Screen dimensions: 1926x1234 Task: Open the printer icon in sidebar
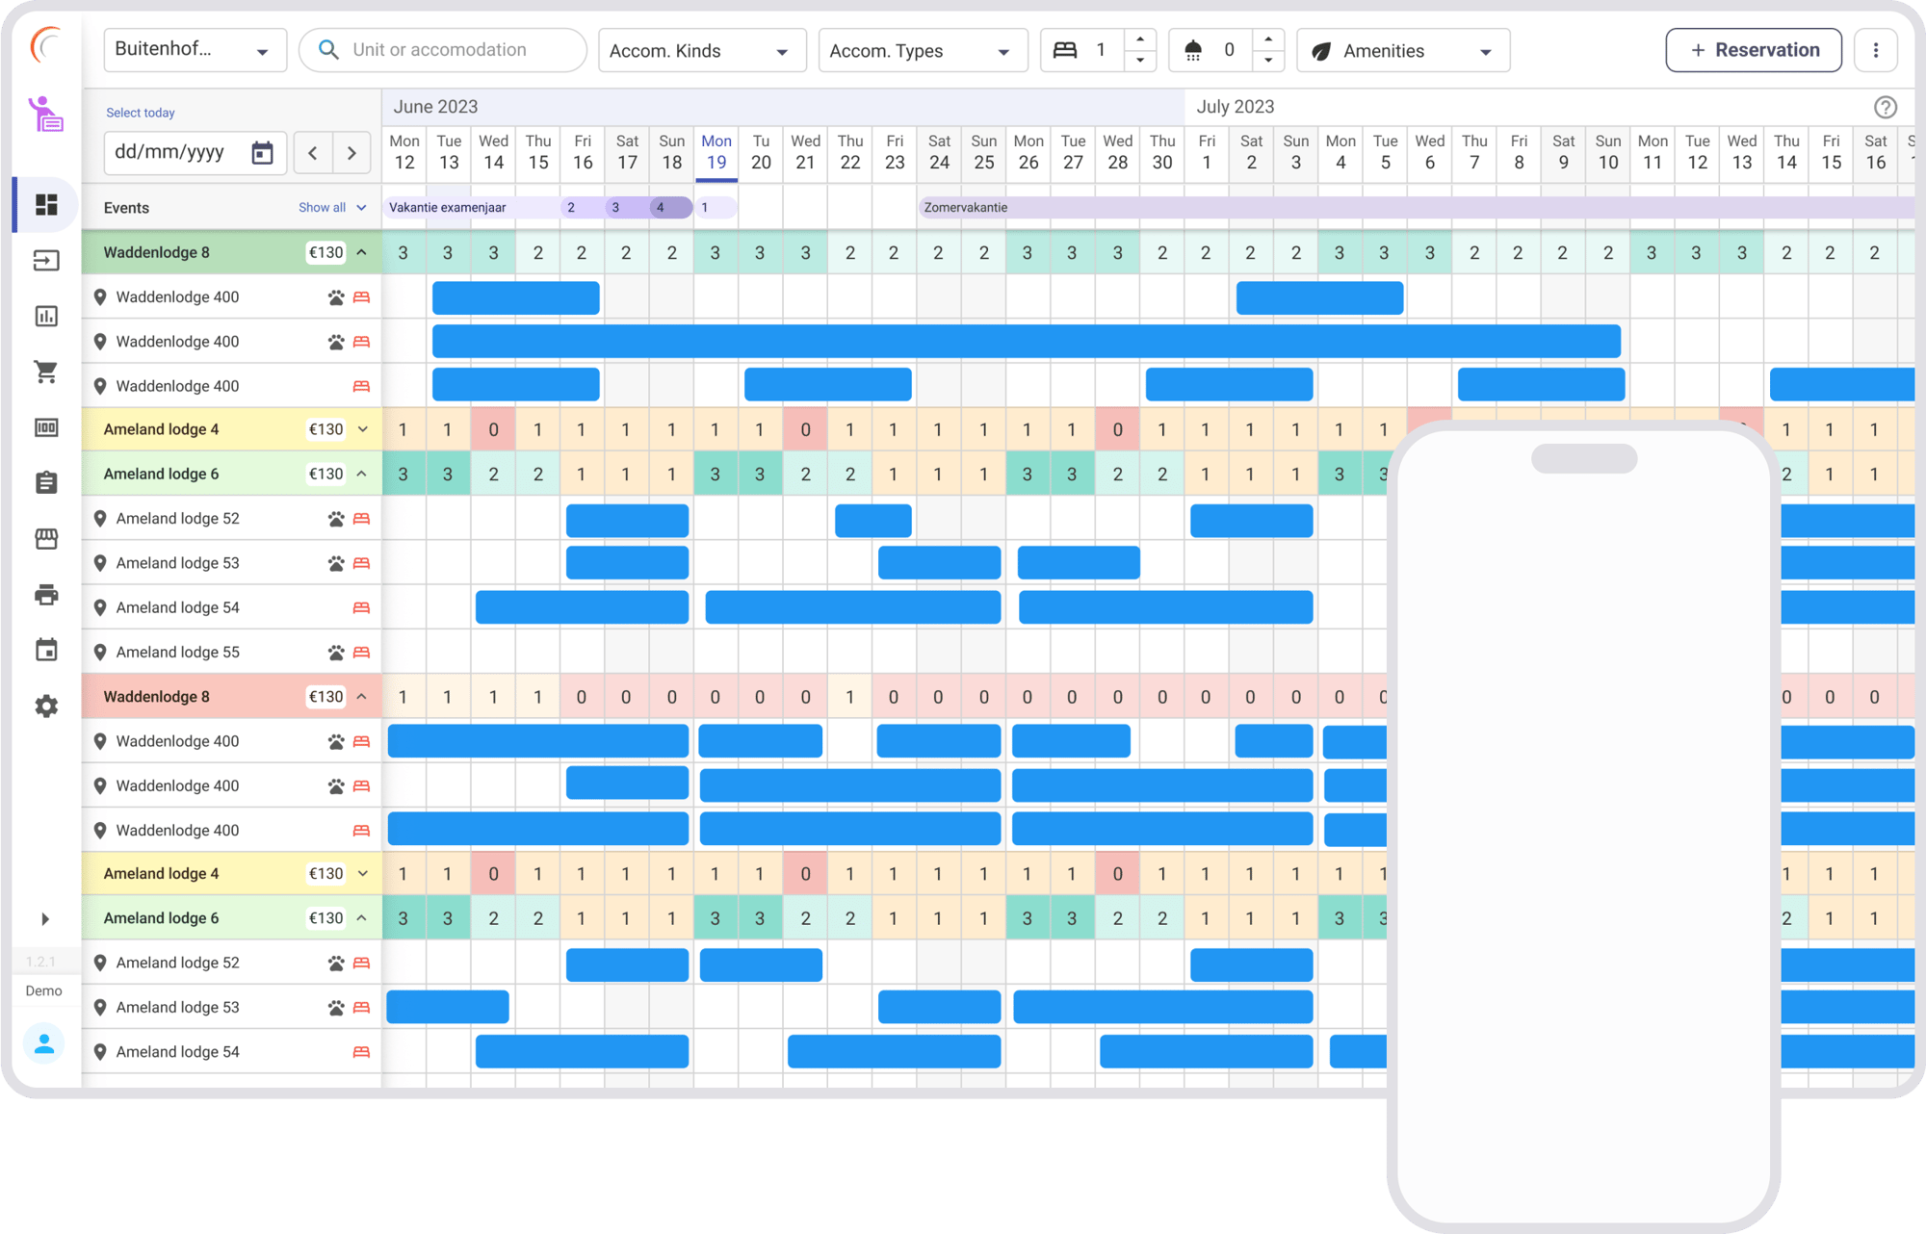click(46, 595)
